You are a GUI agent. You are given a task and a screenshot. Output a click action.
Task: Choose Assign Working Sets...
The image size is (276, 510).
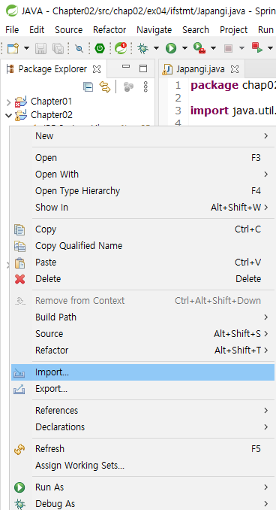pyautogui.click(x=142, y=466)
